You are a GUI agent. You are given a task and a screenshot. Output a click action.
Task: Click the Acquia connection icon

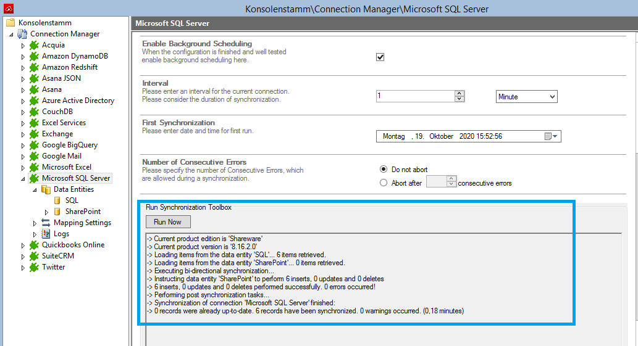[35, 45]
